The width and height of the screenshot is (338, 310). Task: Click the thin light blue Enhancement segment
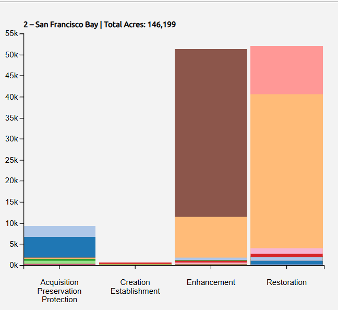point(211,259)
